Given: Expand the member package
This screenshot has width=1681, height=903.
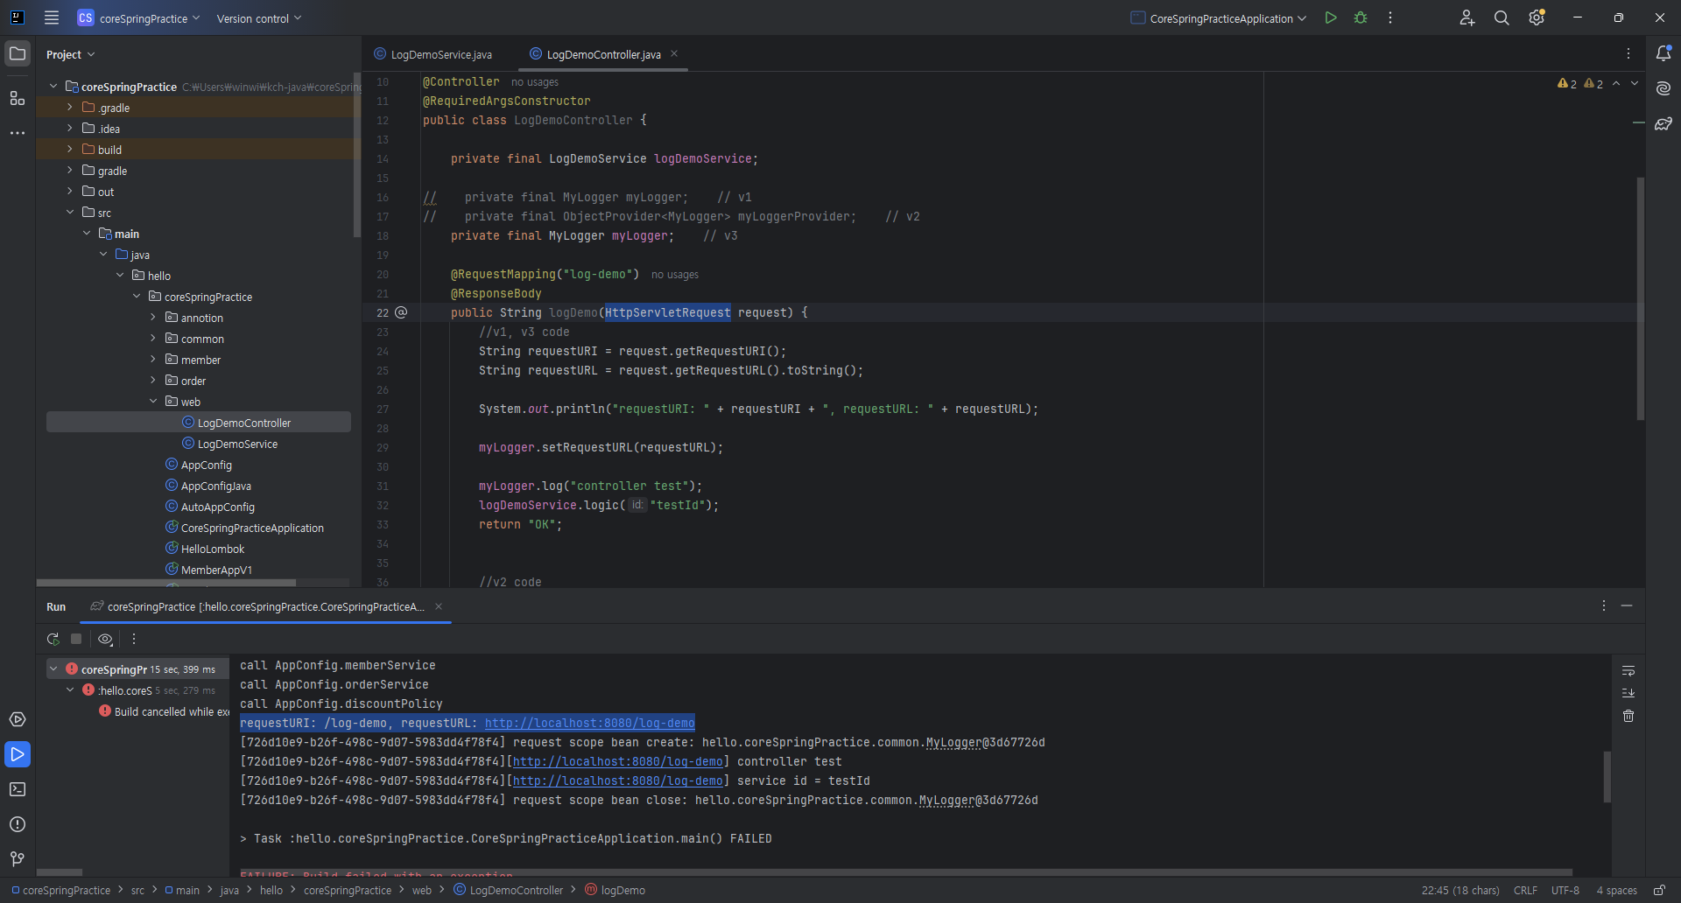Looking at the screenshot, I should coord(153,359).
